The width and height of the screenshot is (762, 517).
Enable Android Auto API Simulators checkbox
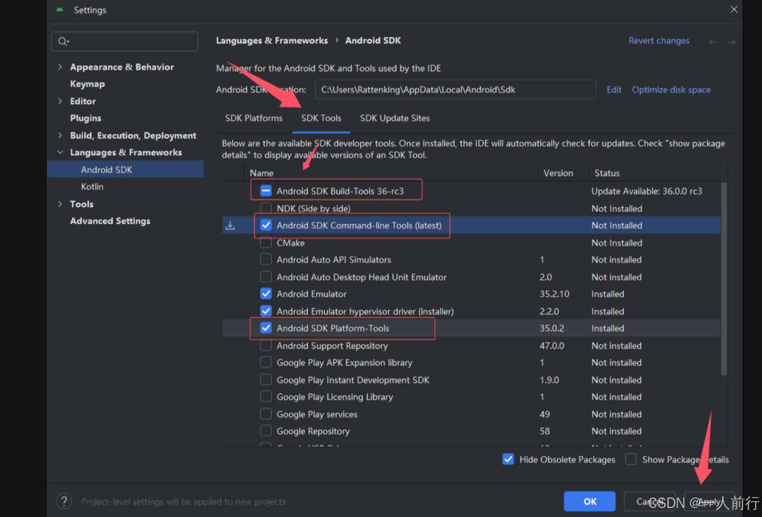(x=266, y=260)
